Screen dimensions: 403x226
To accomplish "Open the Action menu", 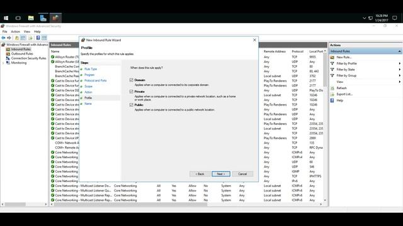I will tap(15, 31).
